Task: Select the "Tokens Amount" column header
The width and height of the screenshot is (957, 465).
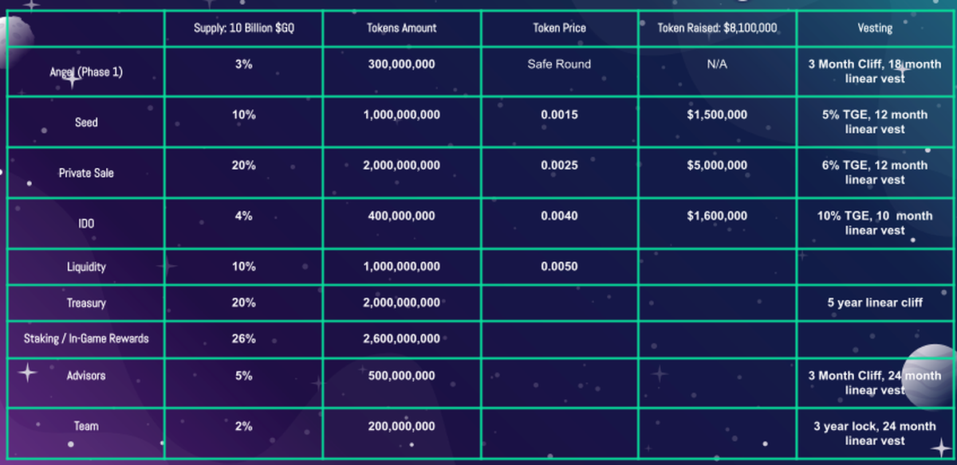Action: 401,28
